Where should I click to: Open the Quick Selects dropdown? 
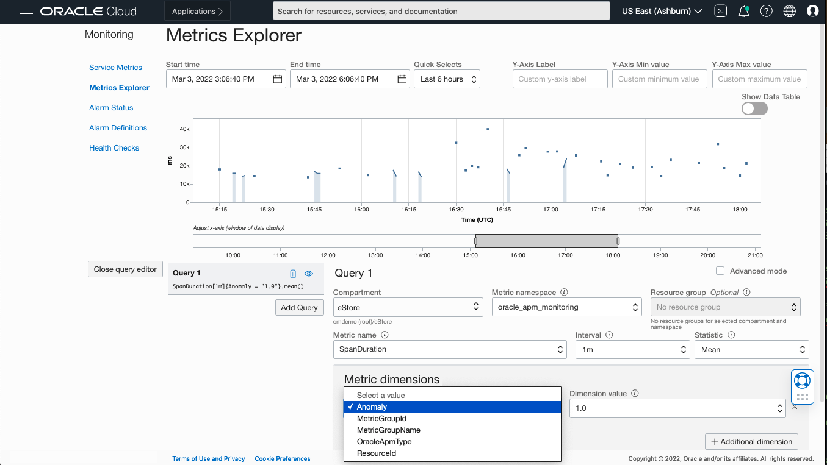[x=447, y=79]
